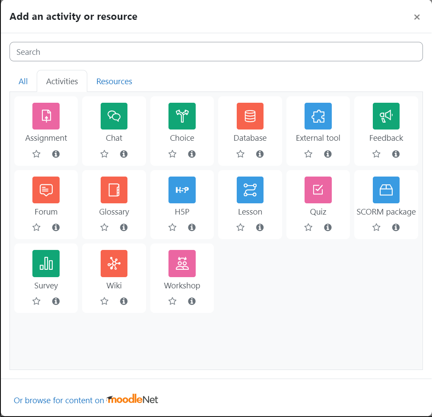
Task: Select the Chat activity icon
Action: 114,116
